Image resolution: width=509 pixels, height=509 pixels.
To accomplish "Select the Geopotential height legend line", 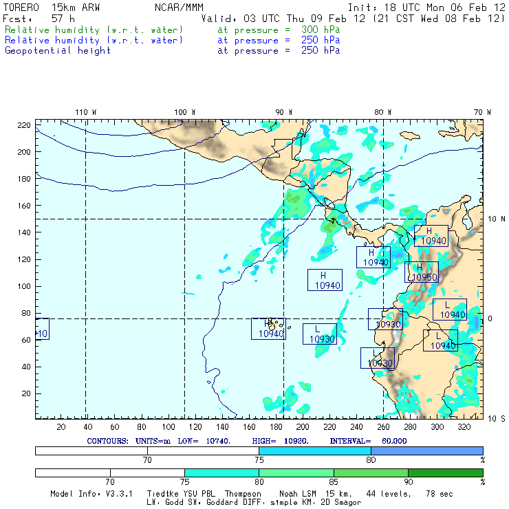I will point(58,50).
